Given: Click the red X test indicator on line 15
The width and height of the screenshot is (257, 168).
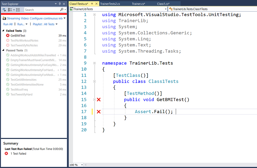Looking at the screenshot, I should (99, 100).
